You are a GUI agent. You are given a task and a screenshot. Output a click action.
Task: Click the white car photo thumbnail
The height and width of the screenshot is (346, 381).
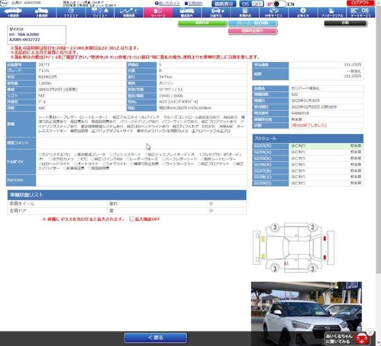pos(306,314)
